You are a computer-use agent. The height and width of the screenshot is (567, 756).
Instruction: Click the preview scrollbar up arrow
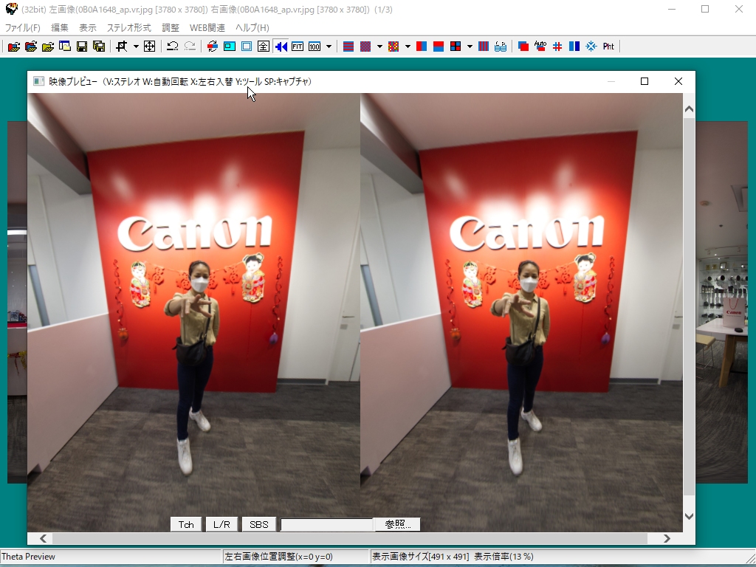[x=689, y=109]
